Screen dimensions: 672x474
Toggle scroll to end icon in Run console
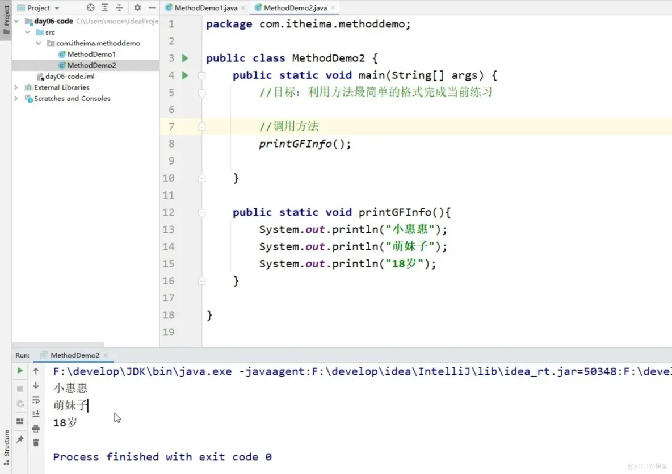36,414
